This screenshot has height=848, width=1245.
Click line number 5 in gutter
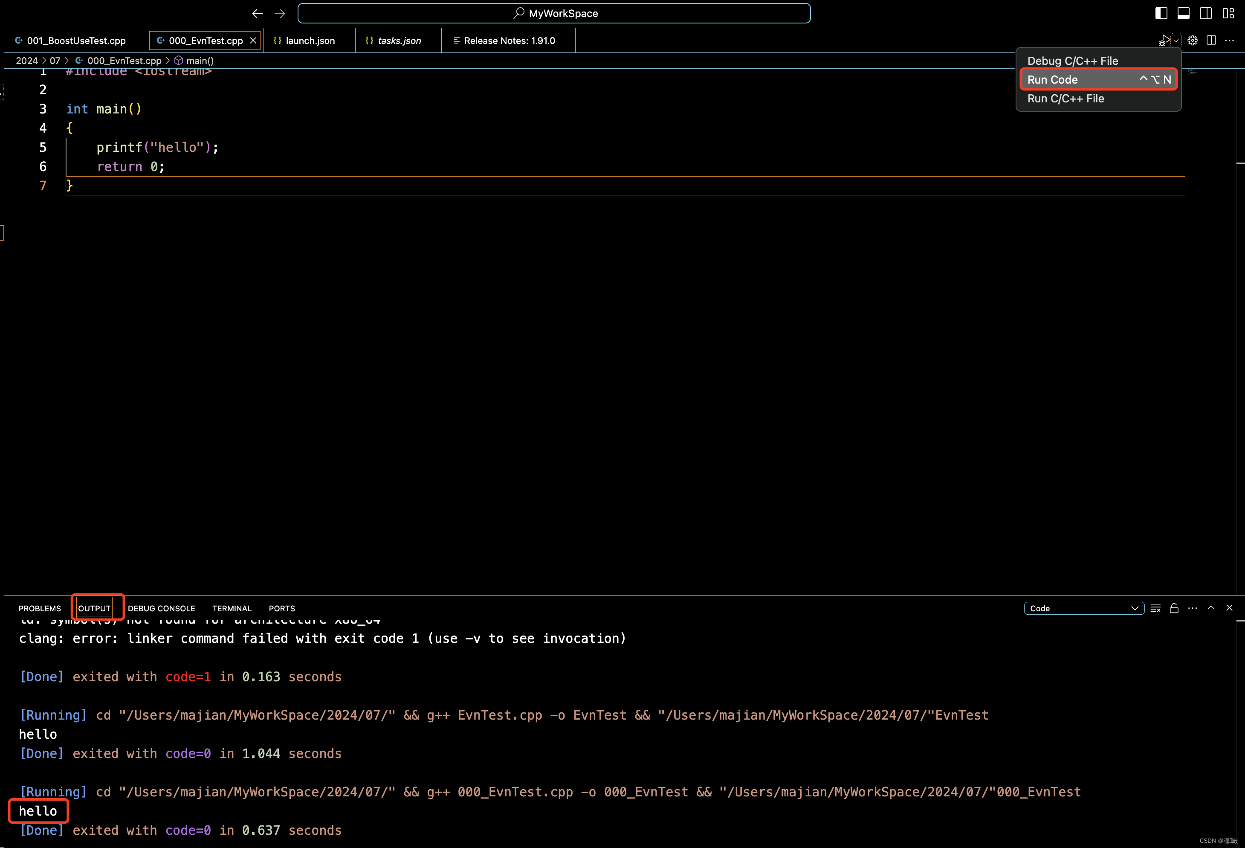tap(43, 148)
